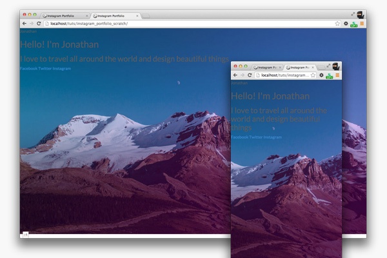Open ninja profile avatar in small window
387x258 pixels.
[x=336, y=66]
